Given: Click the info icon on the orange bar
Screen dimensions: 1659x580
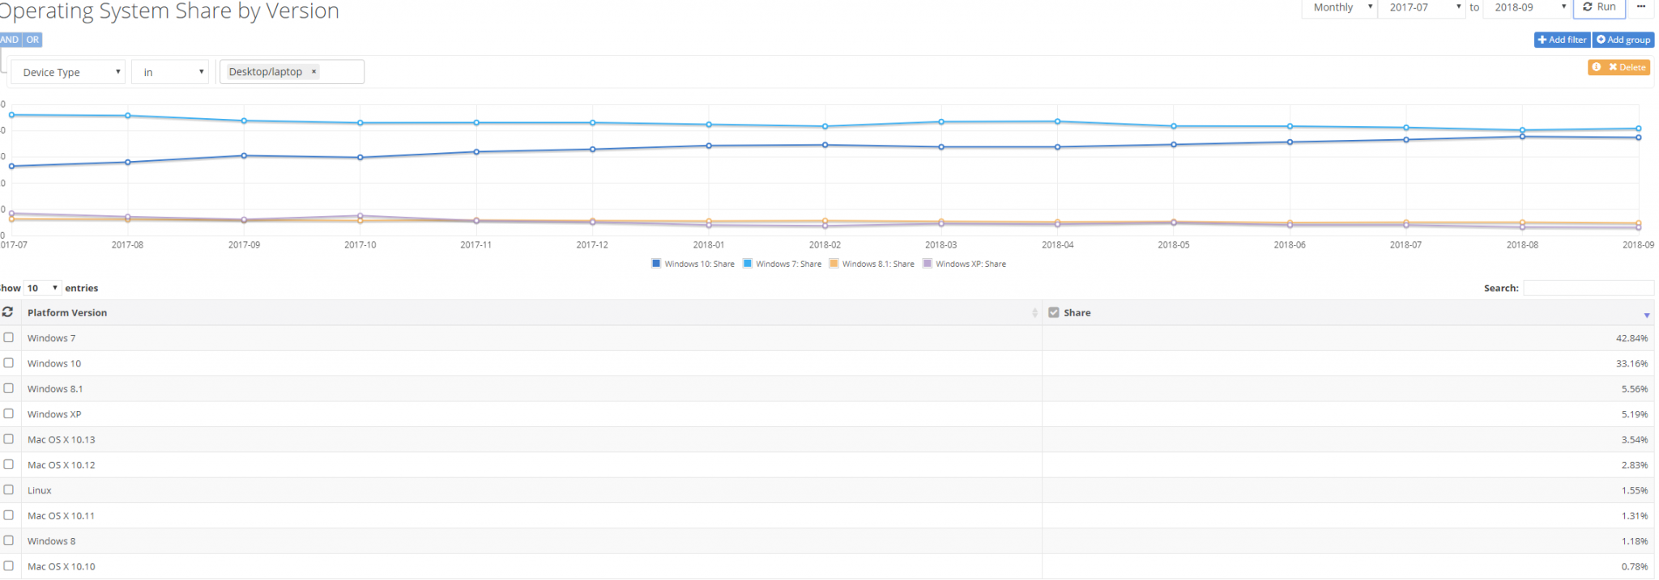Looking at the screenshot, I should 1596,67.
